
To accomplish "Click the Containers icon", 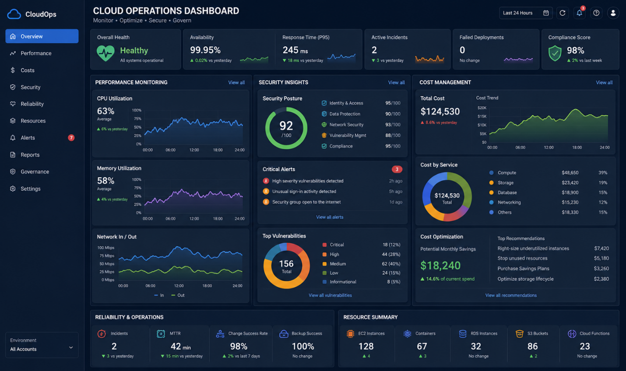I will click(408, 334).
